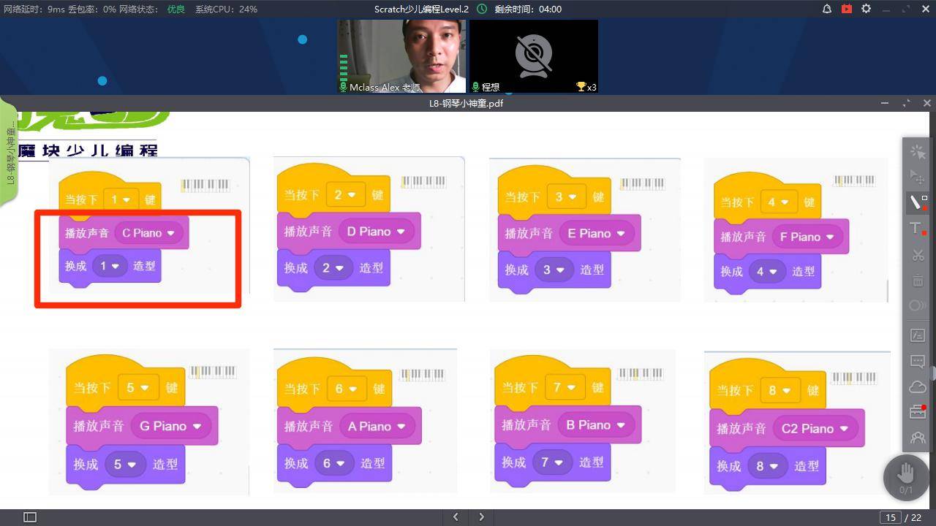Toggle the sidebar thumbnail panel
The image size is (936, 526).
point(30,517)
